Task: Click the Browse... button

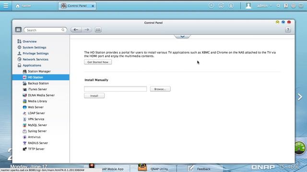Action: point(160,89)
